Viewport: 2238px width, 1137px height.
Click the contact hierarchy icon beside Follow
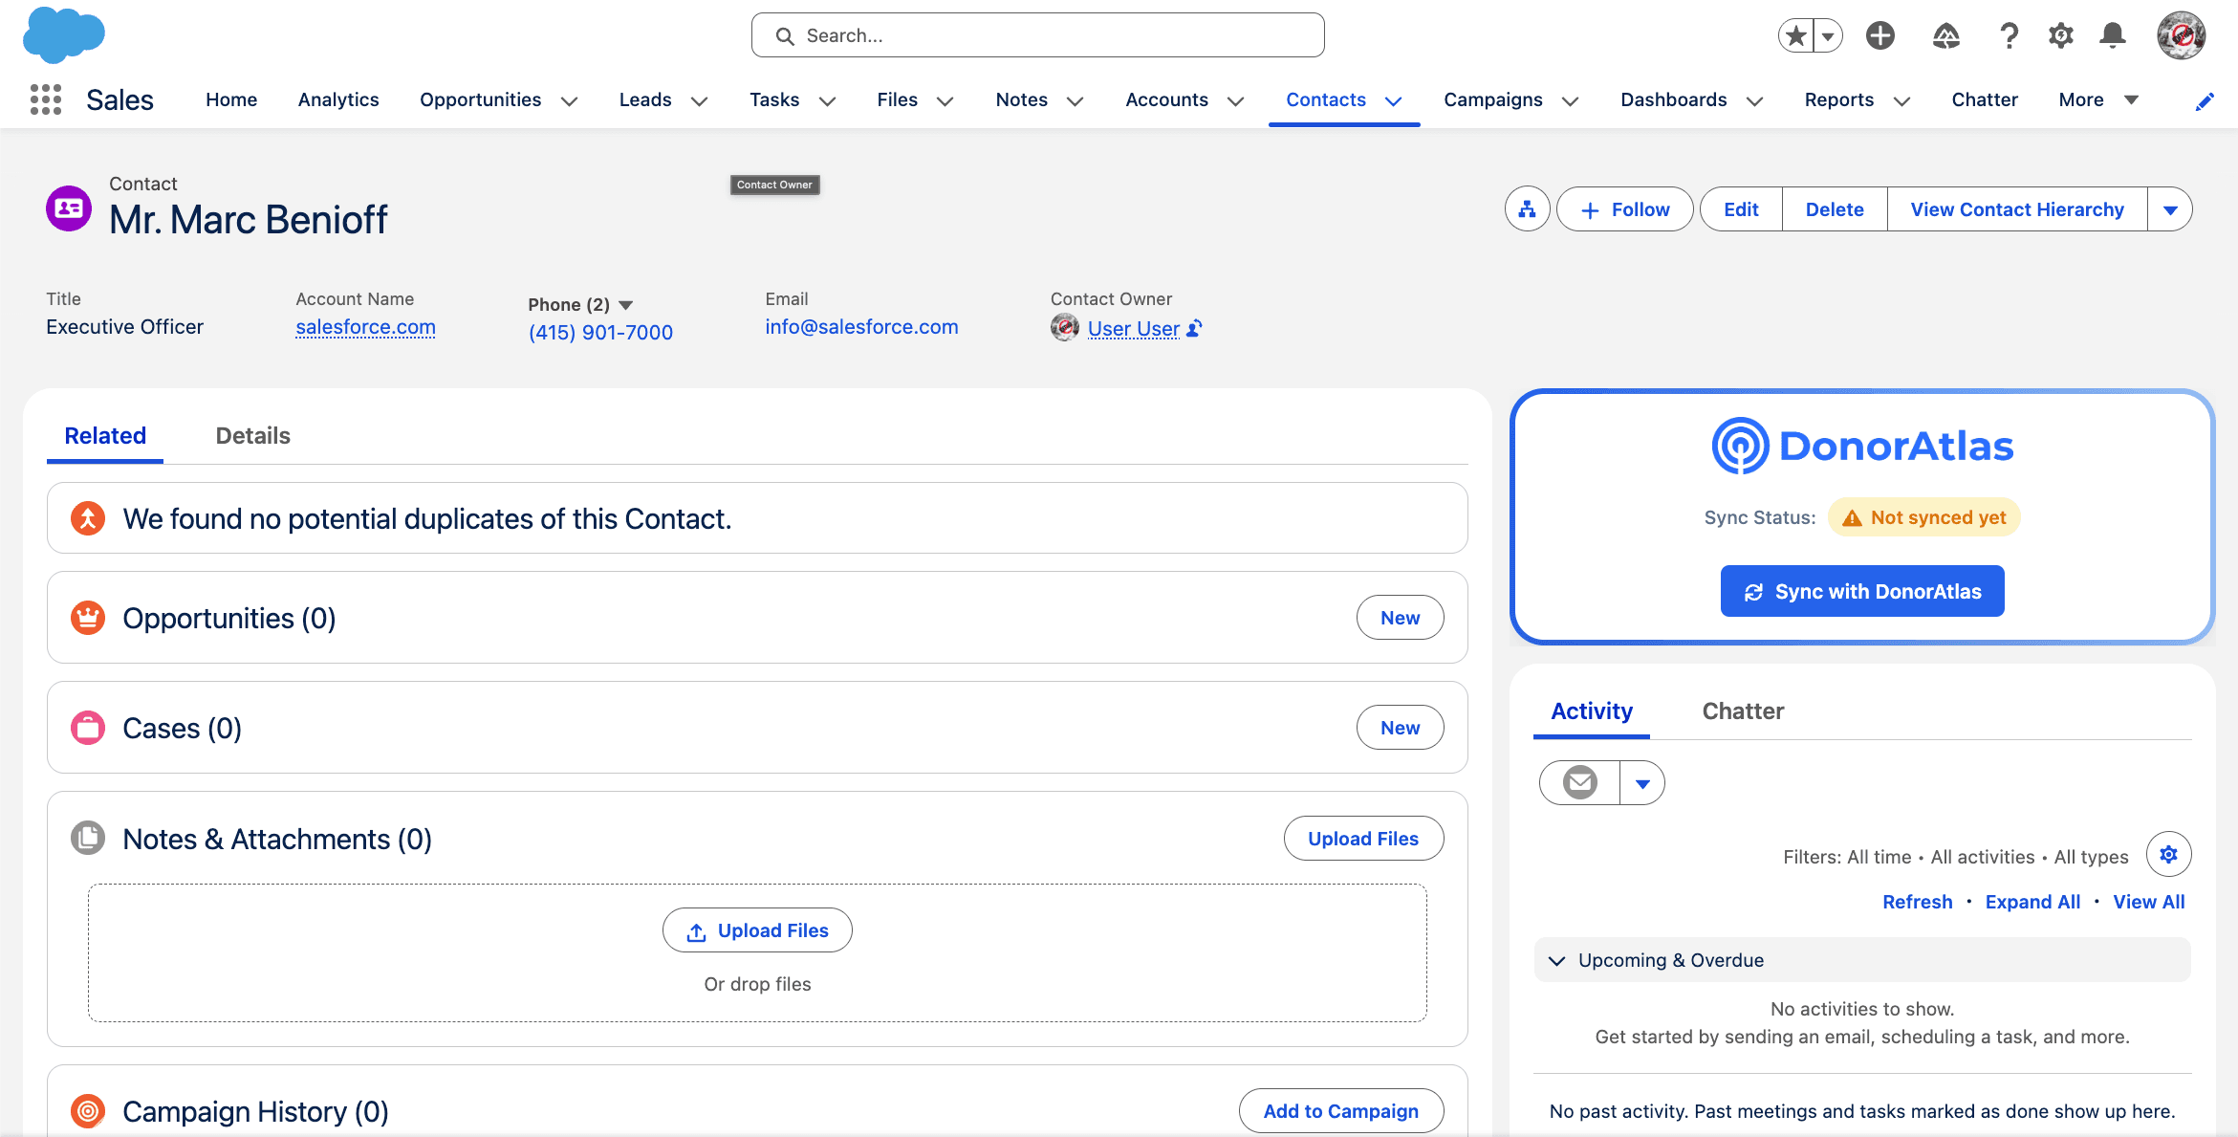pyautogui.click(x=1527, y=208)
